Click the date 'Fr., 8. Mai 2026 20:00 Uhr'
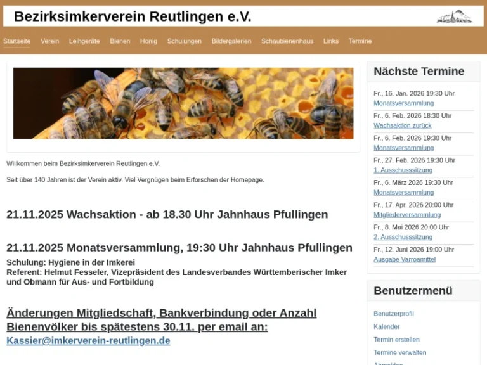The image size is (487, 365). tap(411, 227)
